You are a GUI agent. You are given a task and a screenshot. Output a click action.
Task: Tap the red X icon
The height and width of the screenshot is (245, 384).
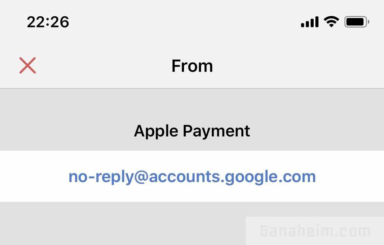click(x=28, y=65)
